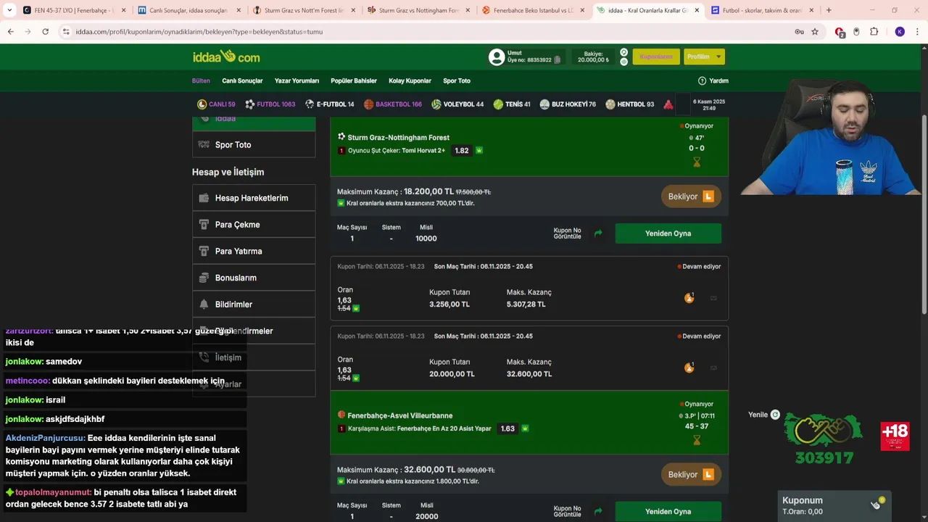Select TENİS 41 sport filter

(x=512, y=104)
